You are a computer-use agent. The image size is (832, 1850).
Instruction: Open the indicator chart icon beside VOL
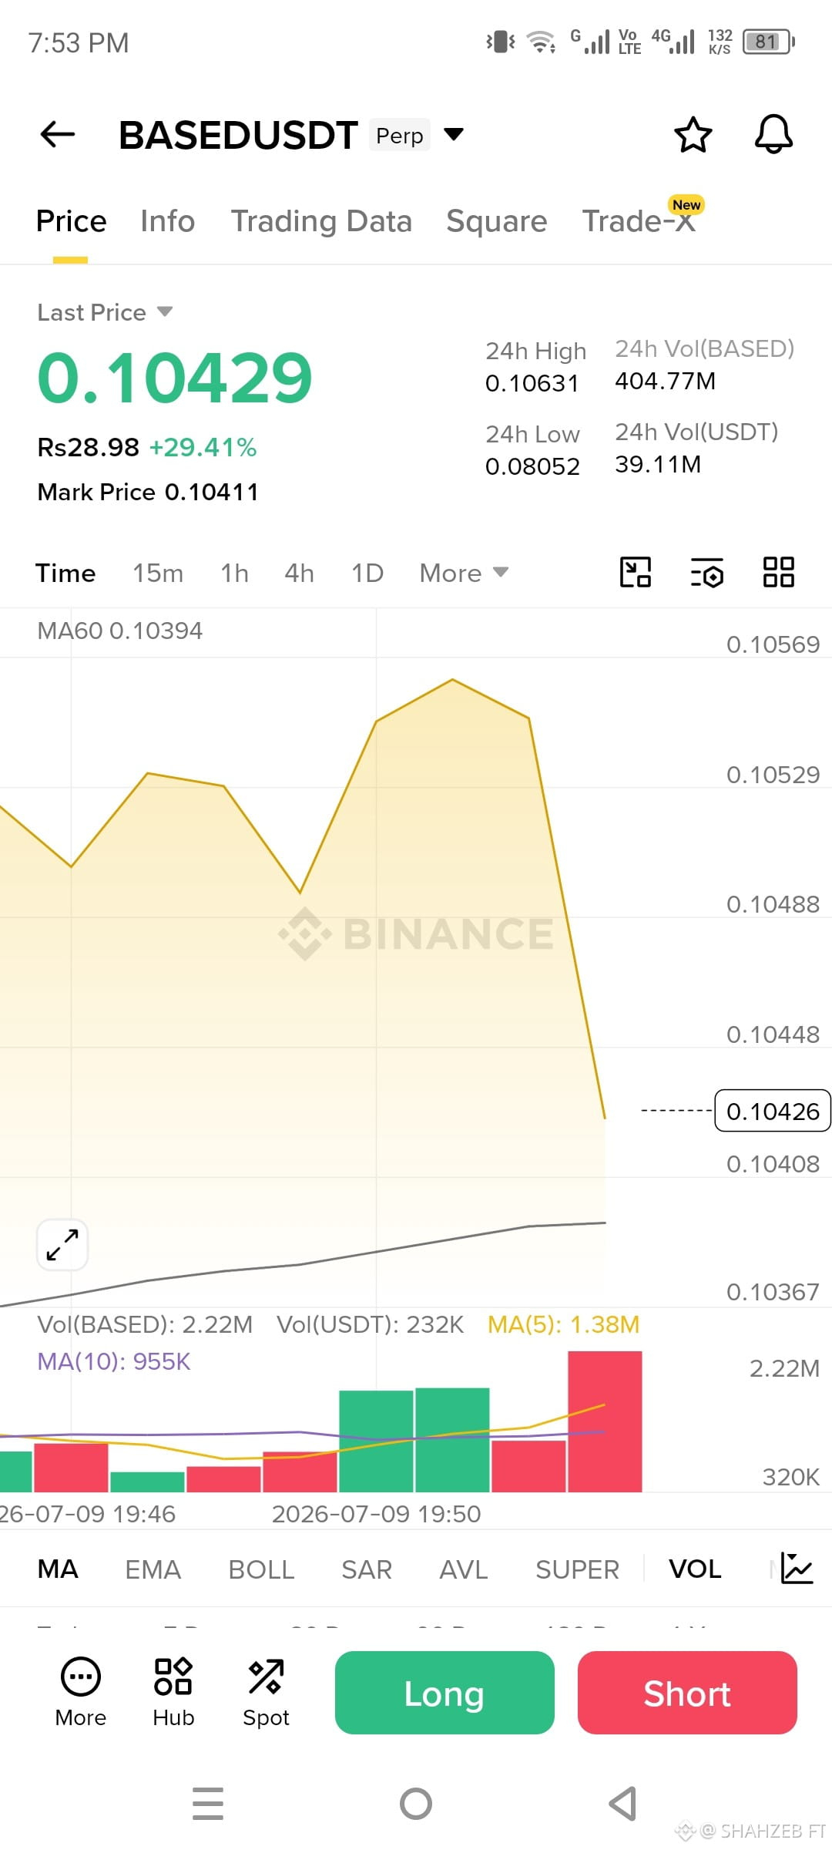[797, 1569]
